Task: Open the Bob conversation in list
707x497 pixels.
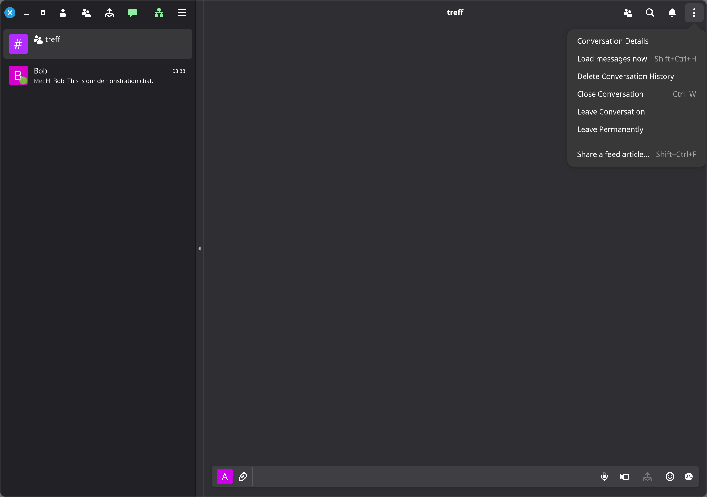Action: click(x=97, y=75)
